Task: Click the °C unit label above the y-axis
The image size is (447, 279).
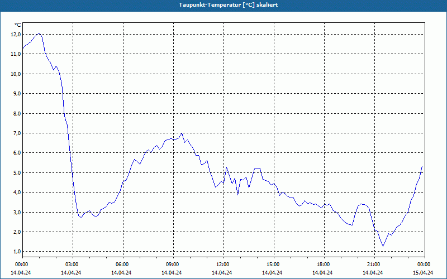Action: click(18, 25)
